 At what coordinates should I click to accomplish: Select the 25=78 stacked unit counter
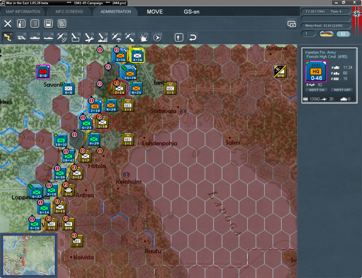pyautogui.click(x=129, y=73)
